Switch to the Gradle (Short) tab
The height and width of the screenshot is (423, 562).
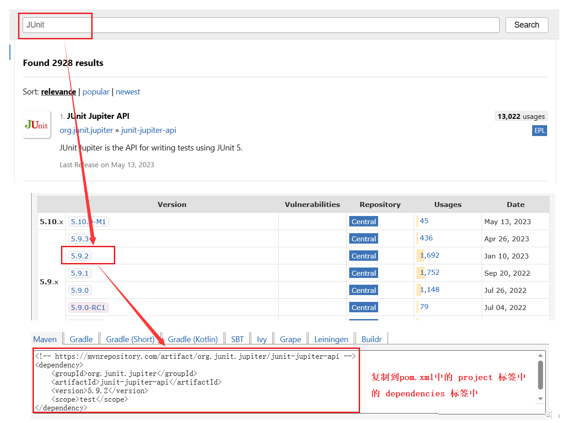click(130, 339)
